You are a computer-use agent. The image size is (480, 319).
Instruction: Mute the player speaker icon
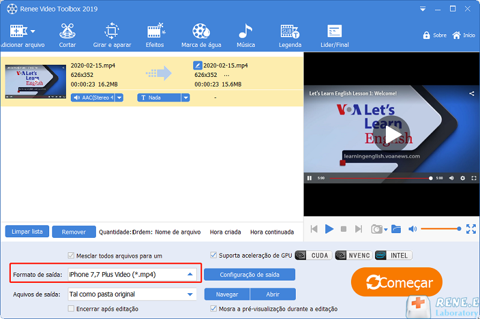[x=412, y=229]
